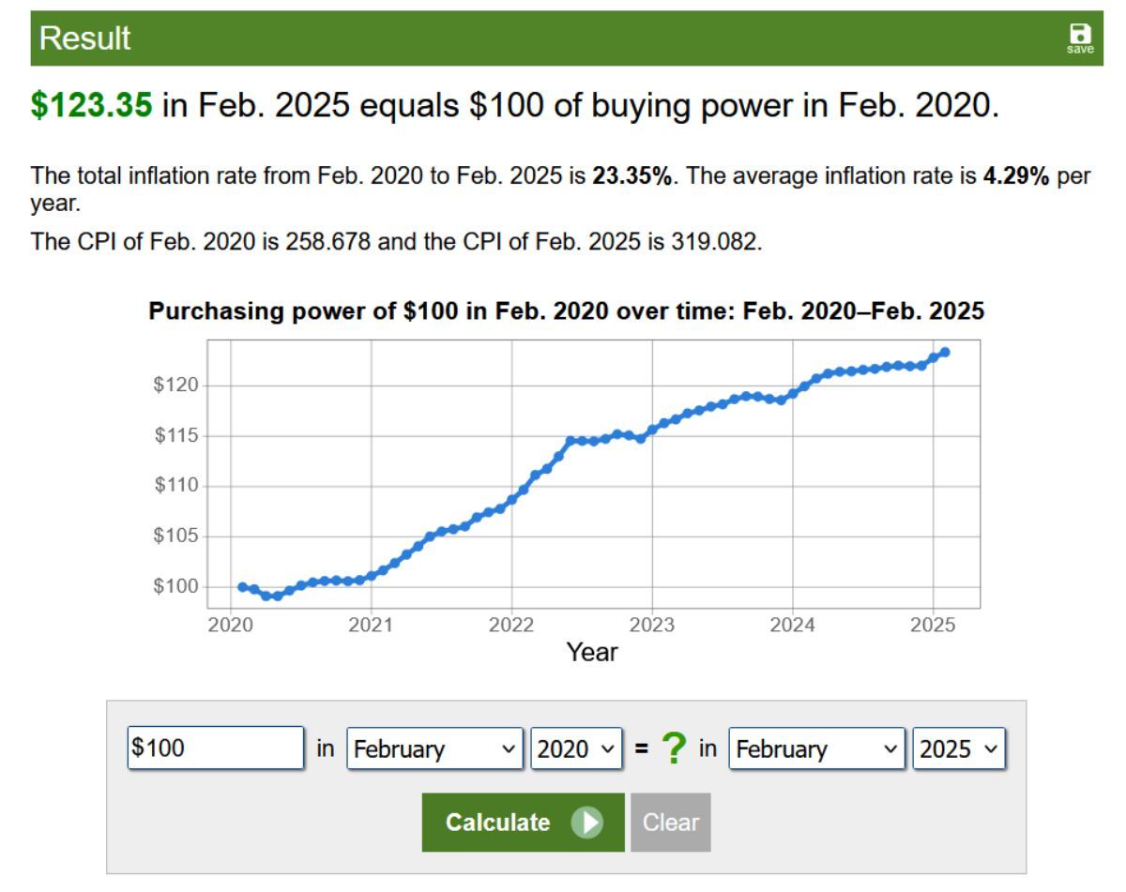Click the Year axis title below chart
This screenshot has width=1126, height=892.
(x=592, y=652)
